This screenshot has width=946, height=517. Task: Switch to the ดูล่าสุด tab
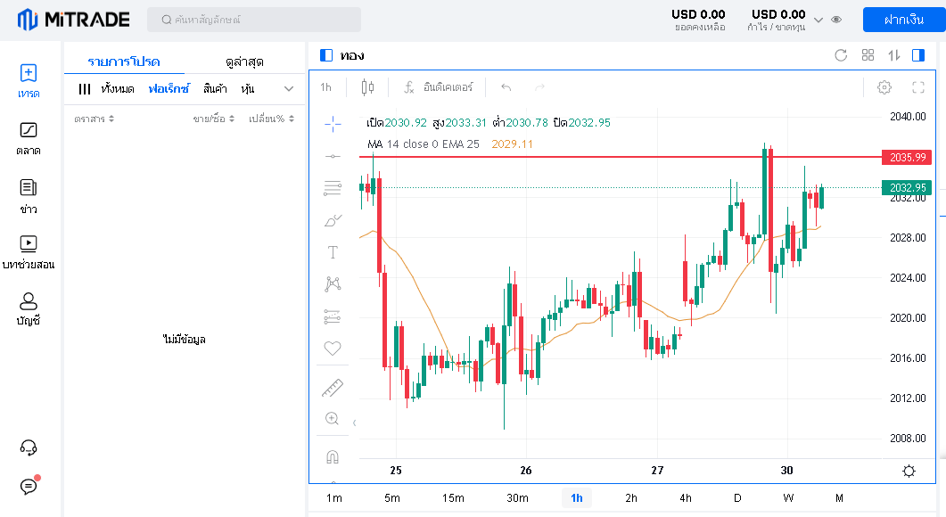coord(244,62)
